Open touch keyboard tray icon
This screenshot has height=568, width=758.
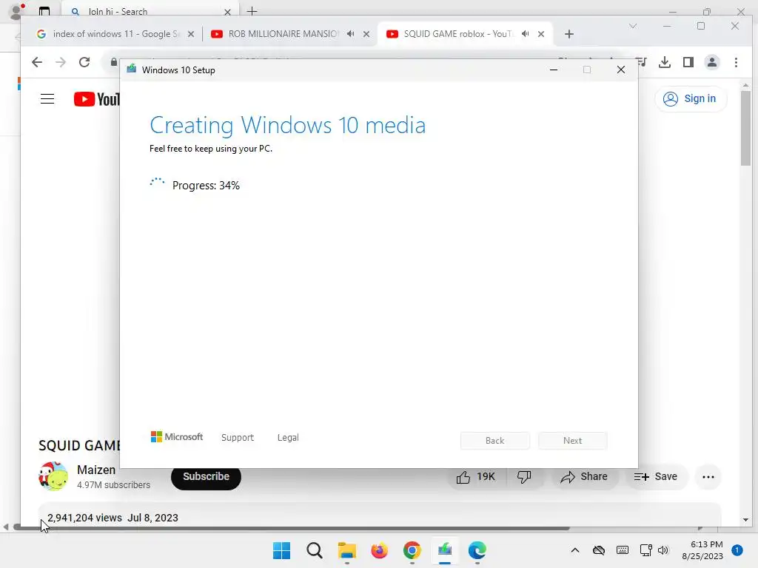(623, 550)
